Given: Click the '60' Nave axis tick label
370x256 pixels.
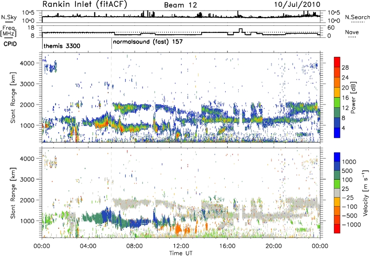Looking at the screenshot, I should click(331, 28).
